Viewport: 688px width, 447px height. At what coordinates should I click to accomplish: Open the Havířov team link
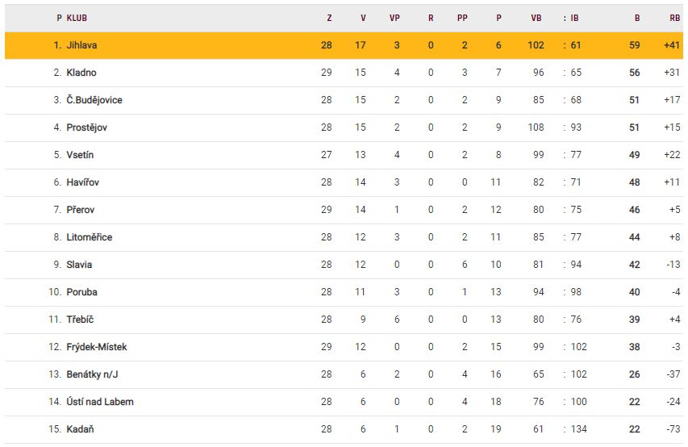(83, 182)
